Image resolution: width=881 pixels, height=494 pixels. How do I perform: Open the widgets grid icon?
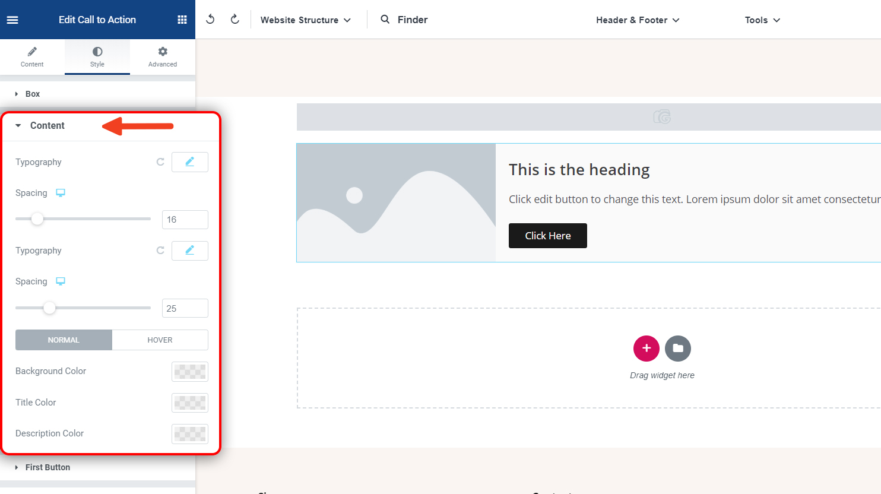tap(182, 20)
